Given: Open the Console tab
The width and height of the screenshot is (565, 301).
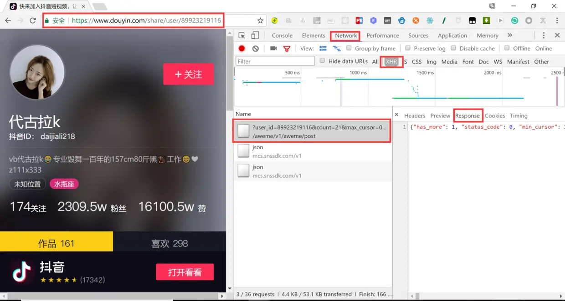Looking at the screenshot, I should coord(282,35).
